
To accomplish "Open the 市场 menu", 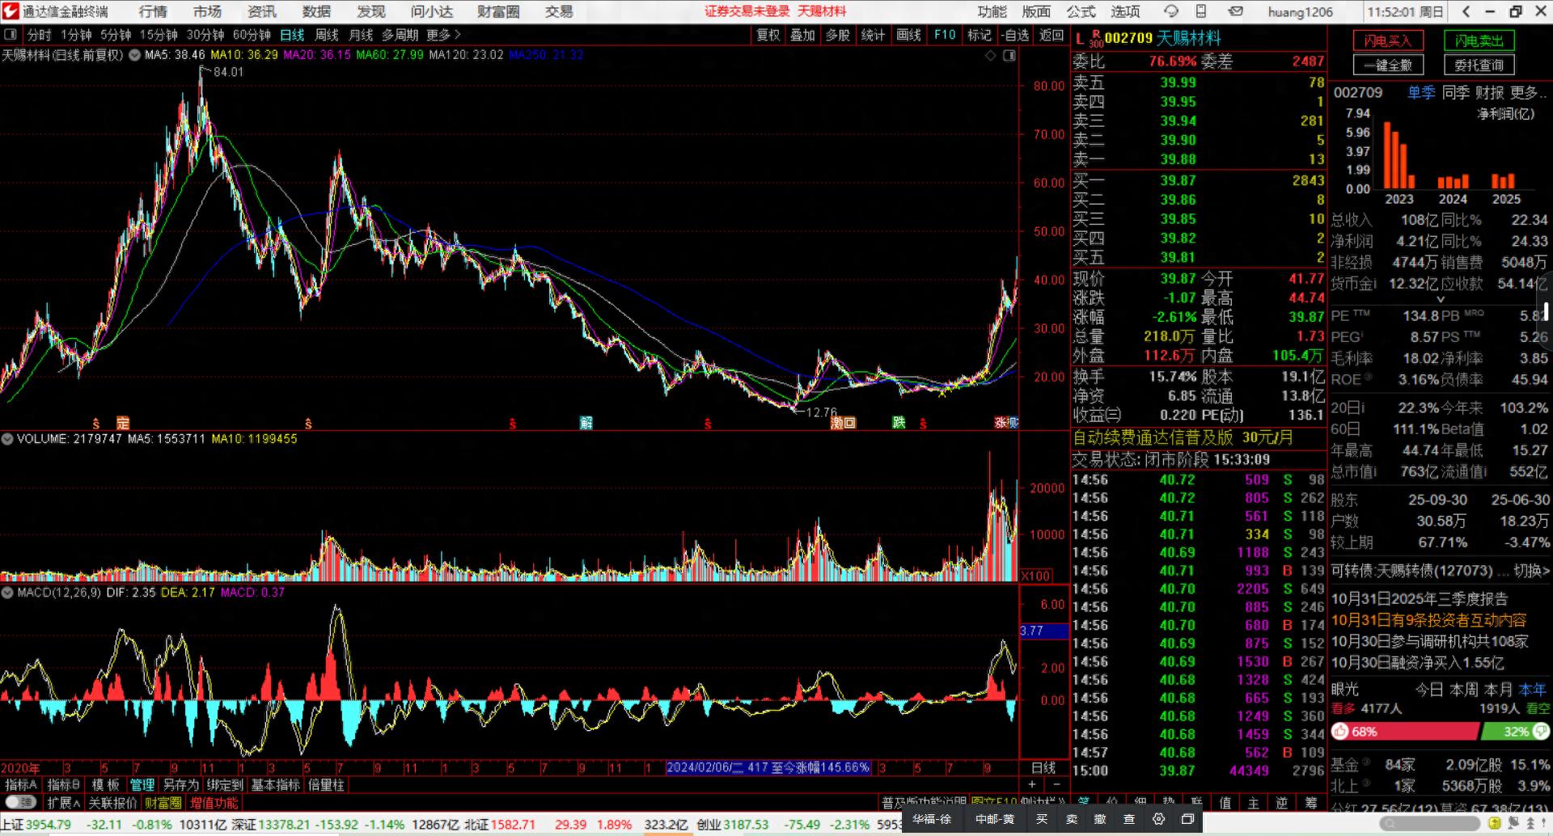I will tap(207, 11).
